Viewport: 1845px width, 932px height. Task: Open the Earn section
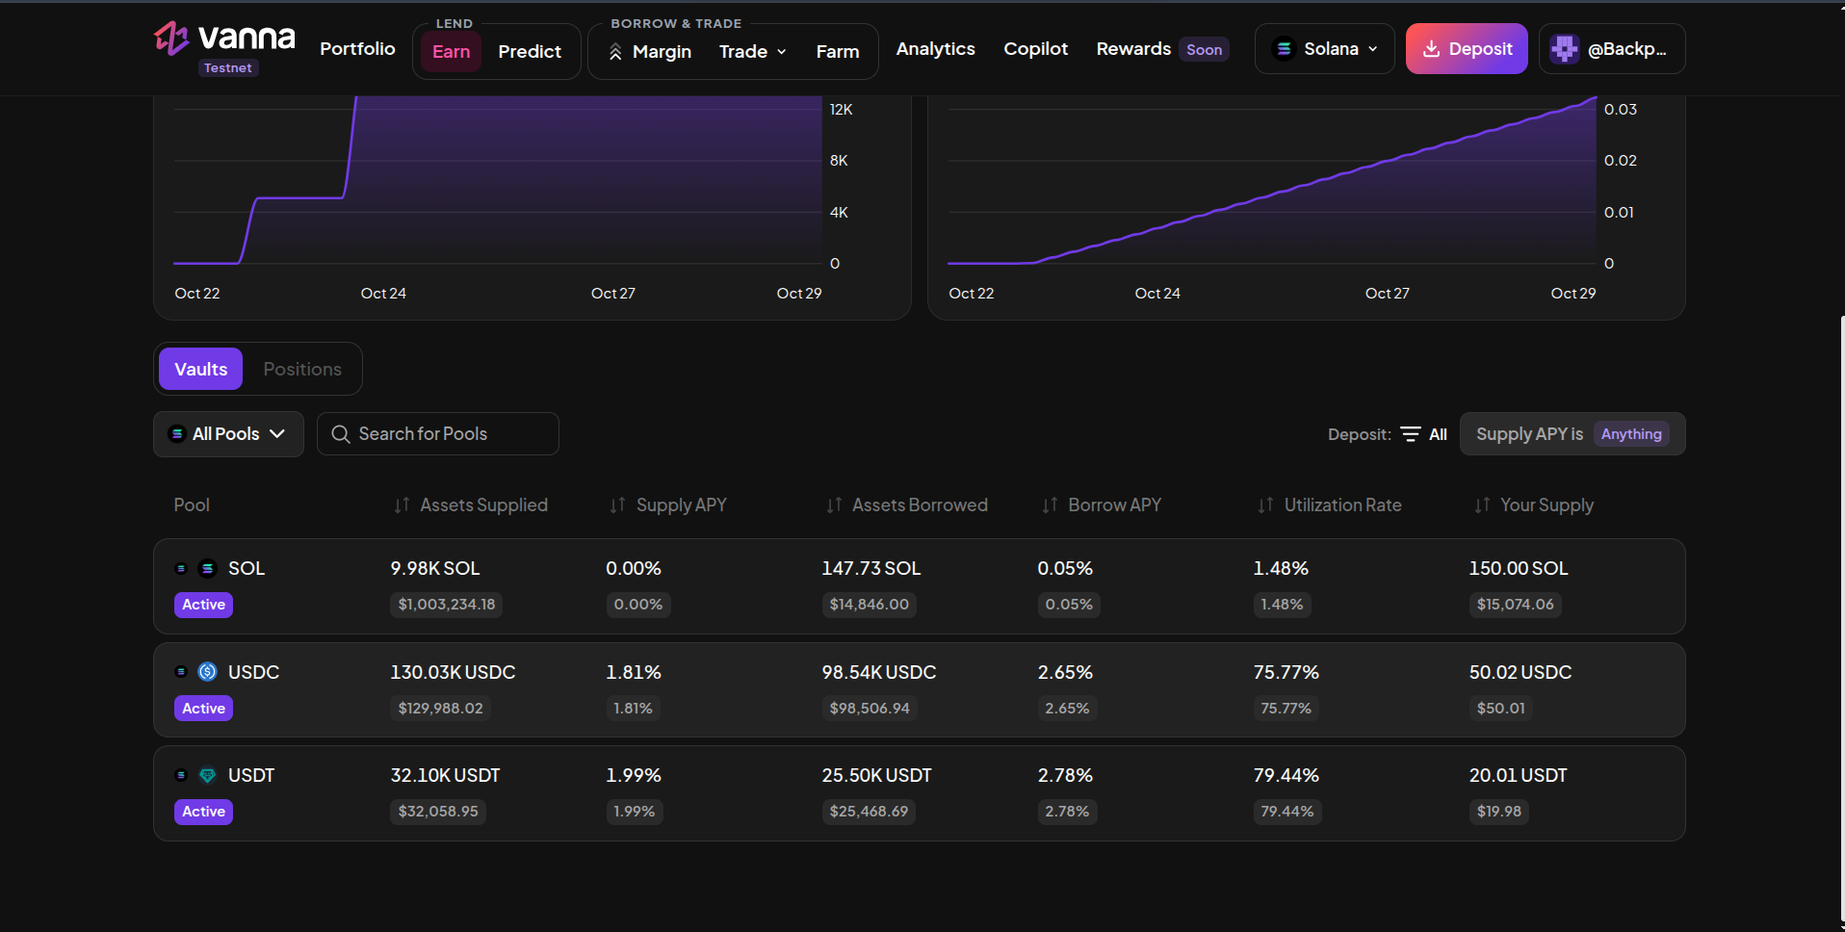[451, 52]
